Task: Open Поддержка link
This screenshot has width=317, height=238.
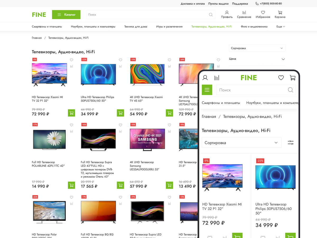Action: [240, 4]
